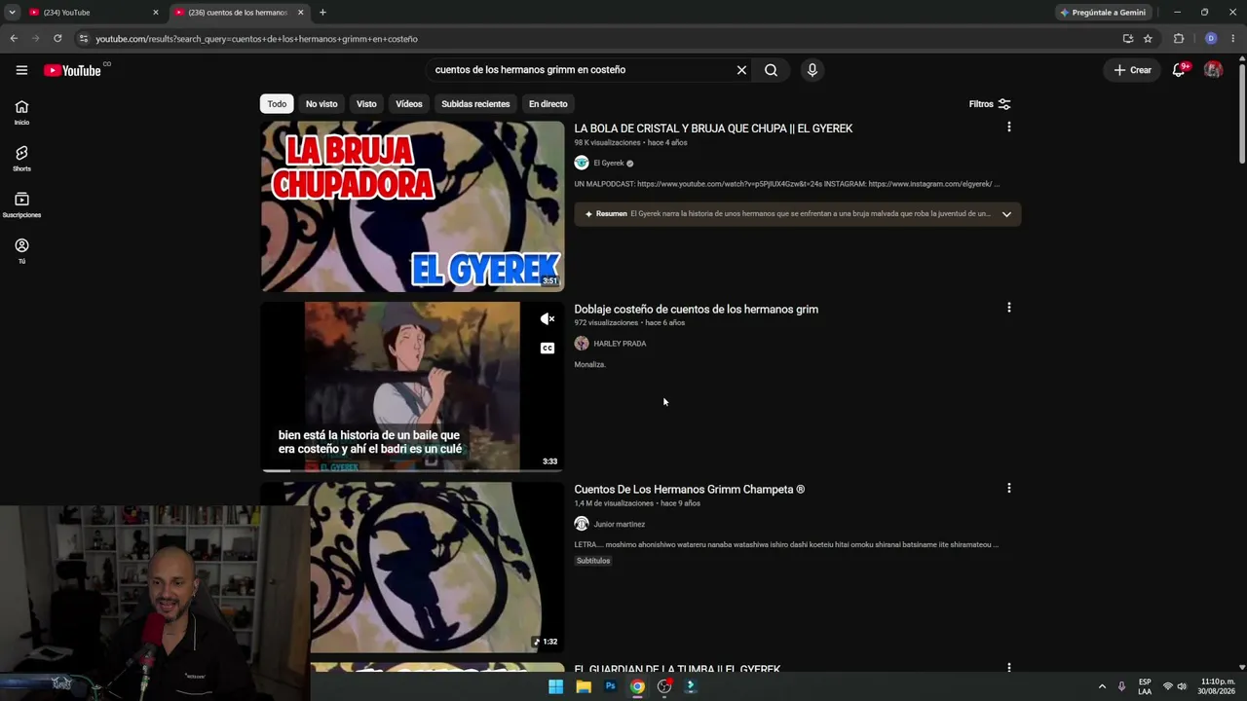Open options for Doblaje costeño video
The height and width of the screenshot is (701, 1247).
pos(1008,308)
